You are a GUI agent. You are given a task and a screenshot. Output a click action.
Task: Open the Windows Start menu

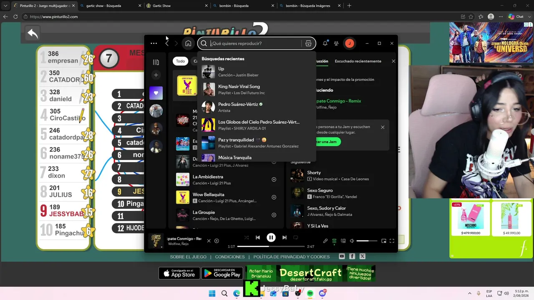(212, 293)
